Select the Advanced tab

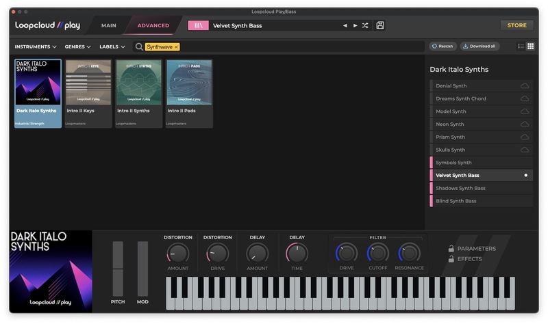[153, 25]
